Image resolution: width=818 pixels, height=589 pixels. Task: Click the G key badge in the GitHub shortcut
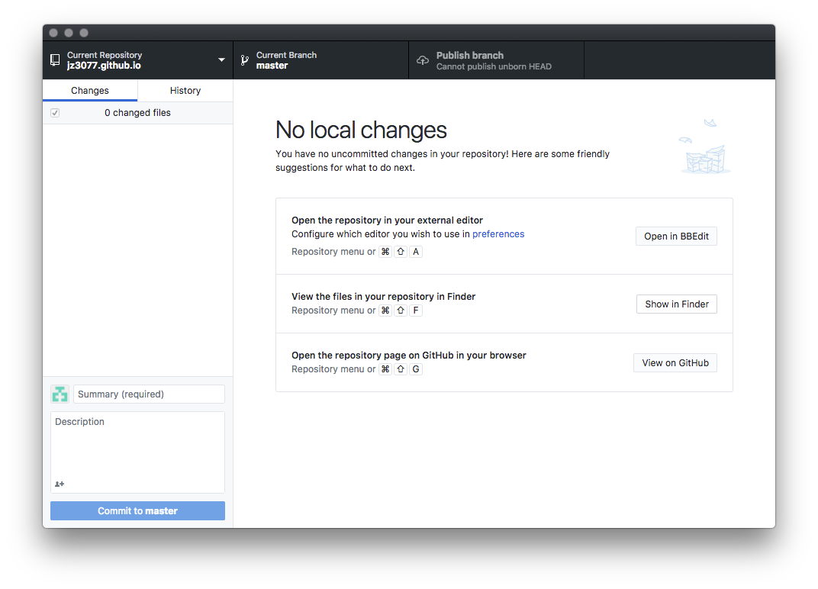416,369
